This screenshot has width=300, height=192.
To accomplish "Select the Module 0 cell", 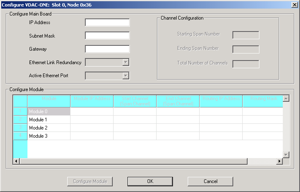I will [49, 112].
